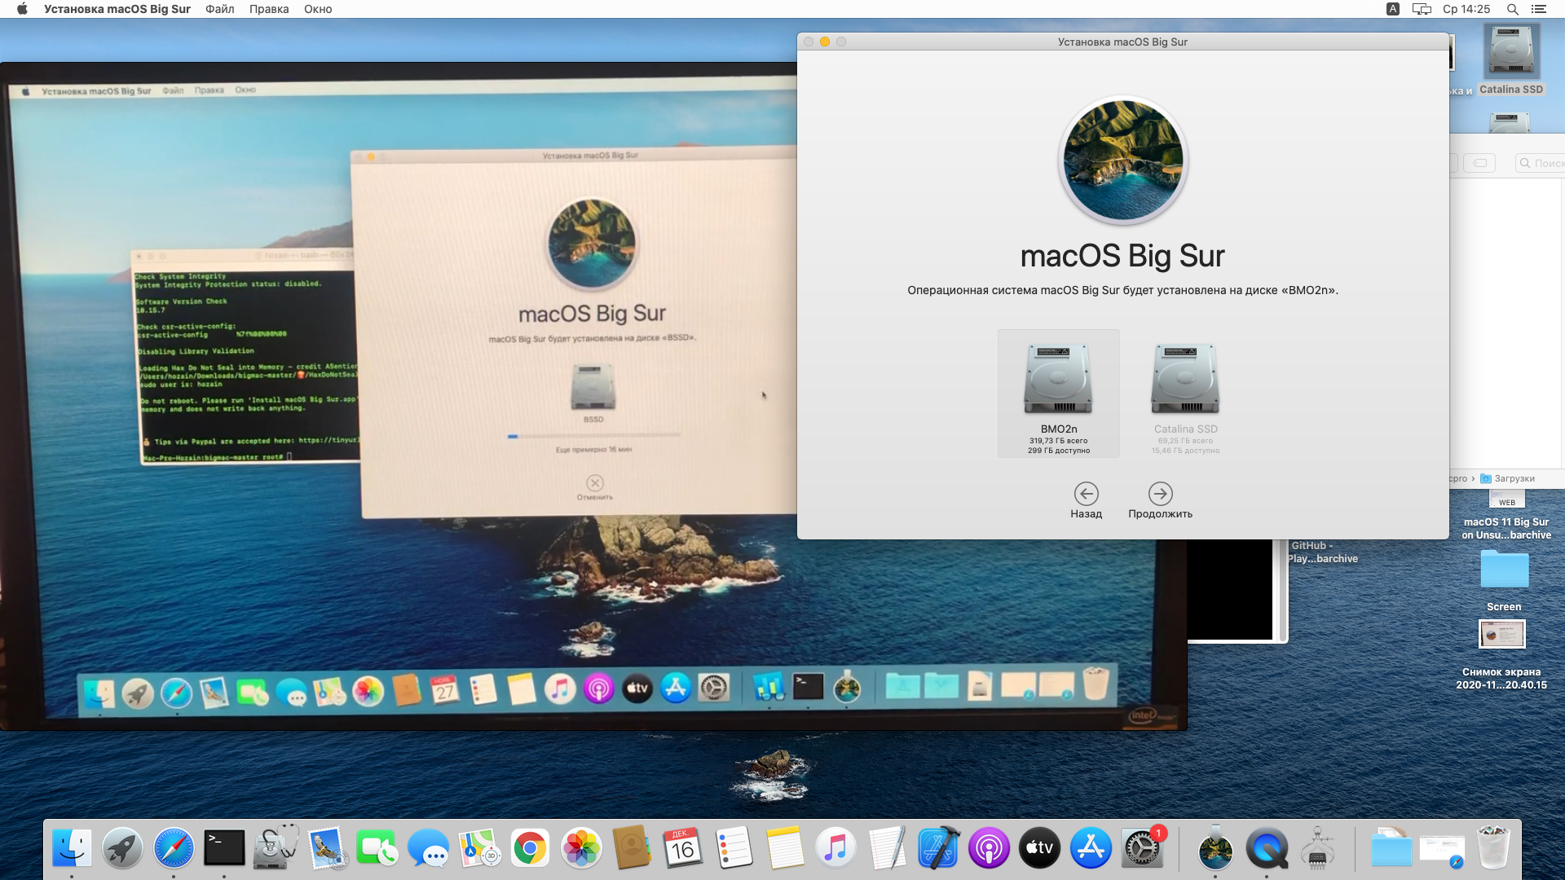
Task: Launch Safari from the Dock
Action: click(x=174, y=849)
